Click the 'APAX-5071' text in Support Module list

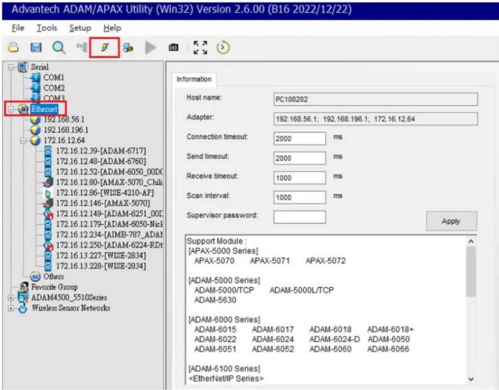pyautogui.click(x=270, y=261)
